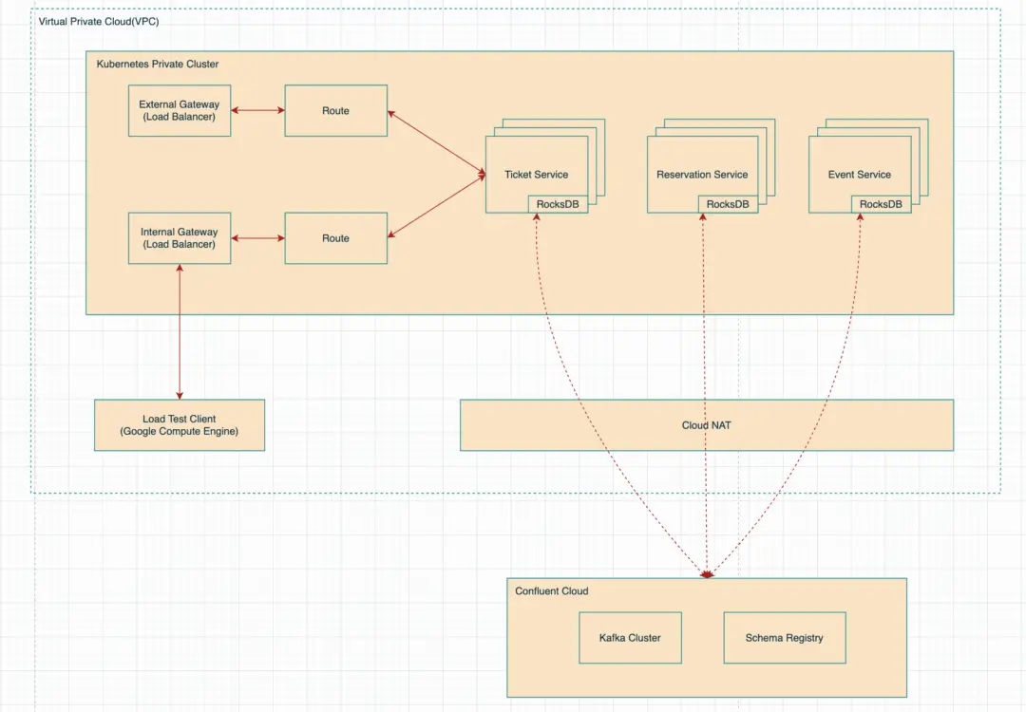Select the Internal Gateway (Load Balancer) box
The image size is (1026, 712).
[x=180, y=238]
